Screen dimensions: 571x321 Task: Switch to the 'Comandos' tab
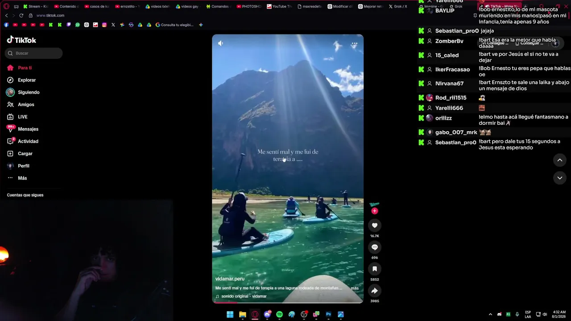coord(218,7)
